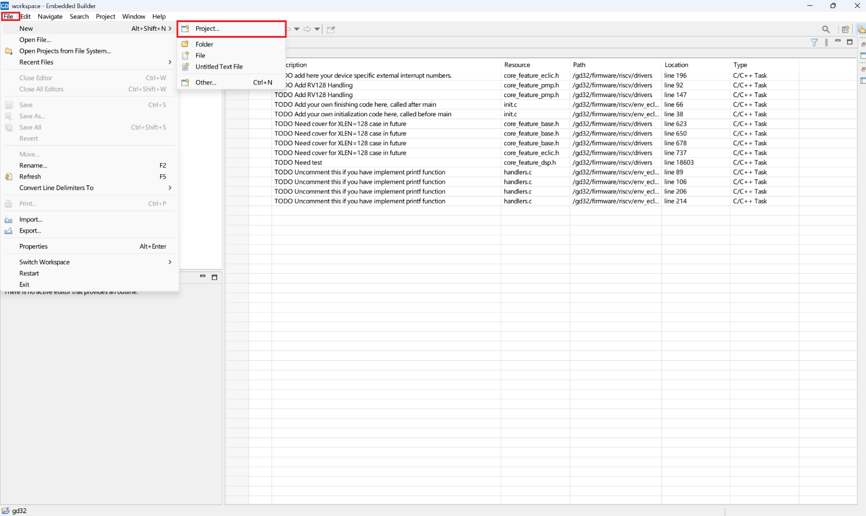
Task: Open the Tasks view three-dot menu
Action: coord(826,42)
